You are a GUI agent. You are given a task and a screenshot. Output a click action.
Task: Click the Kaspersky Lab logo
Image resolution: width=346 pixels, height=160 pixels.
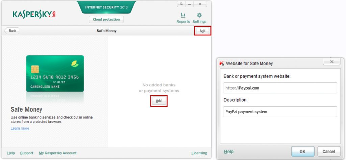34,14
